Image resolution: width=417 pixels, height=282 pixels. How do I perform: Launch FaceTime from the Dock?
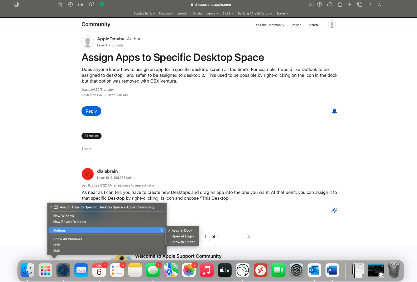coord(279,270)
